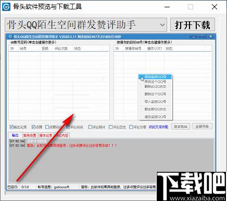Open the software selection dropdown 骨头QQ陌生空间群发赞评助手
227x201 pixels.
click(86, 24)
